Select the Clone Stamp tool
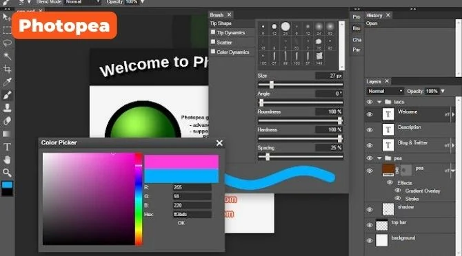This screenshot has height=256, width=462. click(7, 108)
